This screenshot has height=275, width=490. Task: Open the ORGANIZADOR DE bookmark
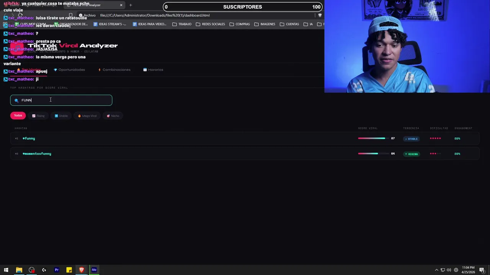[71, 24]
